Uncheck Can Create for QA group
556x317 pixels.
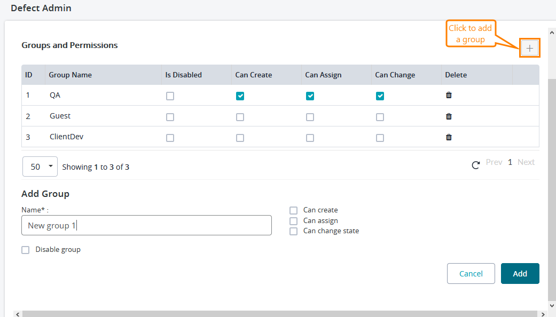coord(240,96)
